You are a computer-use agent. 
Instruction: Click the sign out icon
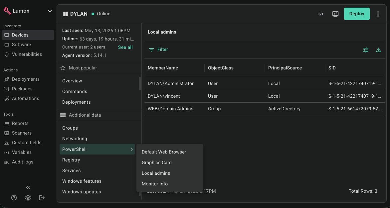coord(42,198)
